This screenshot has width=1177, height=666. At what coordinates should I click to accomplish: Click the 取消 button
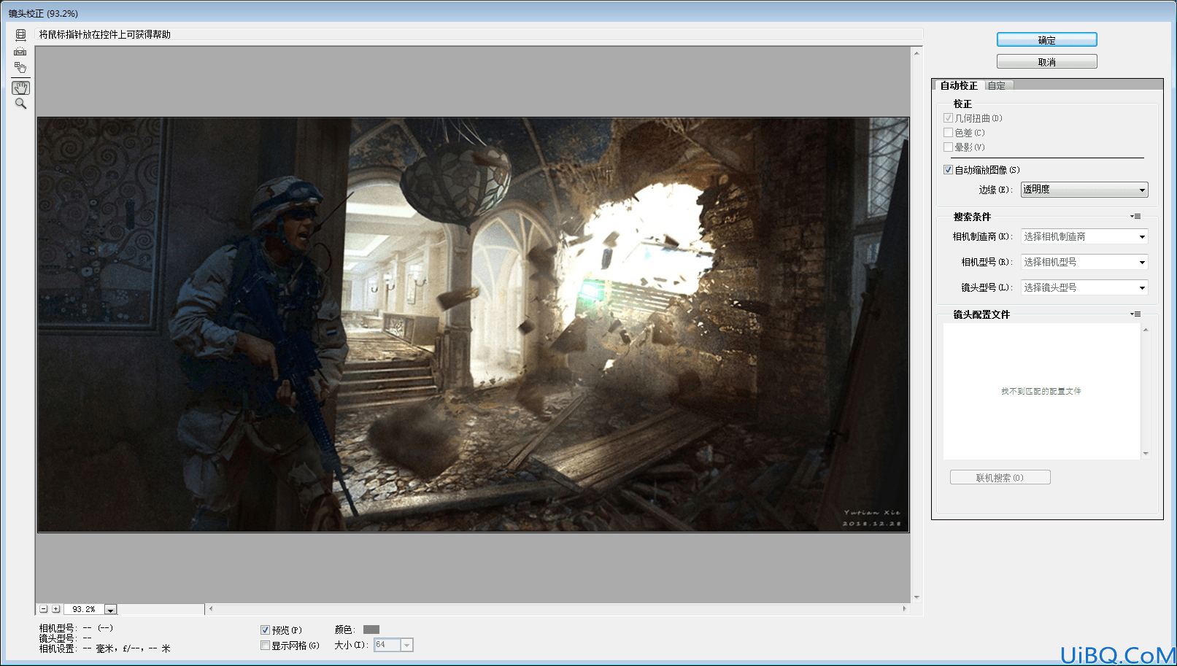coord(1047,62)
